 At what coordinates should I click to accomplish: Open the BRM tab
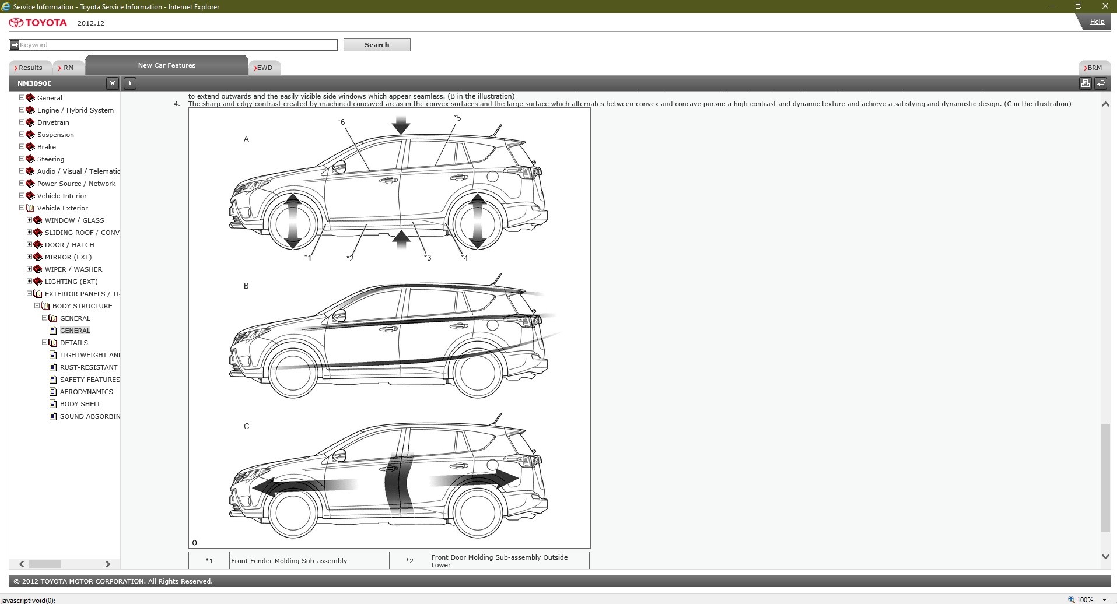coord(1094,68)
